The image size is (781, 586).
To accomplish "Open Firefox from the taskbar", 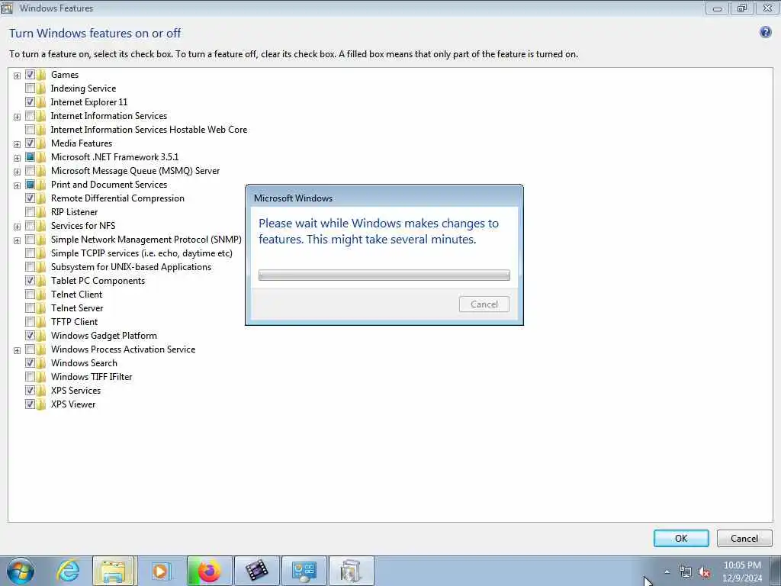I will pos(209,571).
